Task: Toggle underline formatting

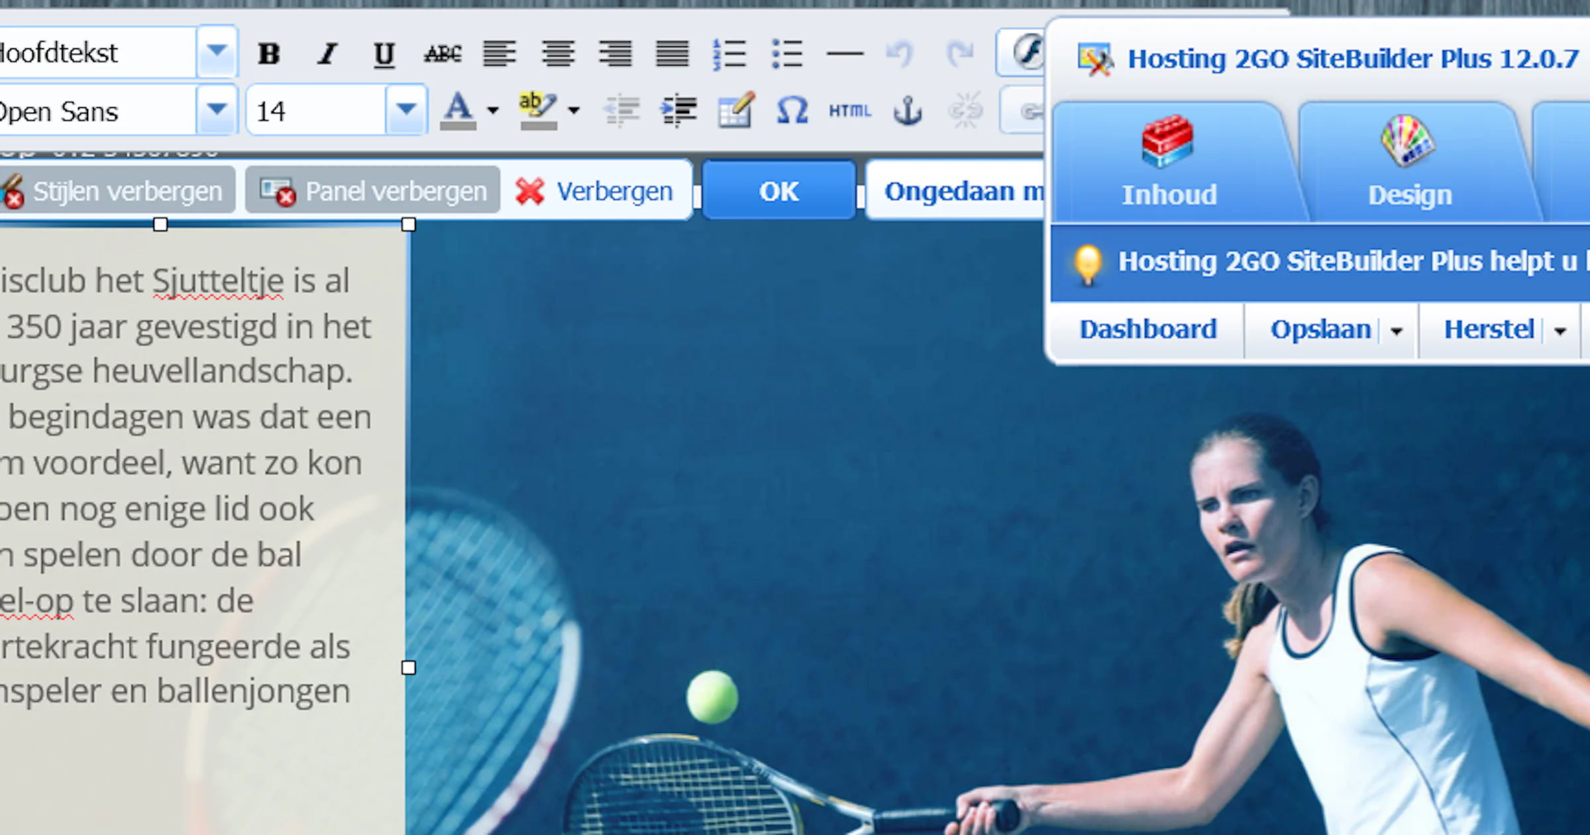Action: pyautogui.click(x=384, y=54)
